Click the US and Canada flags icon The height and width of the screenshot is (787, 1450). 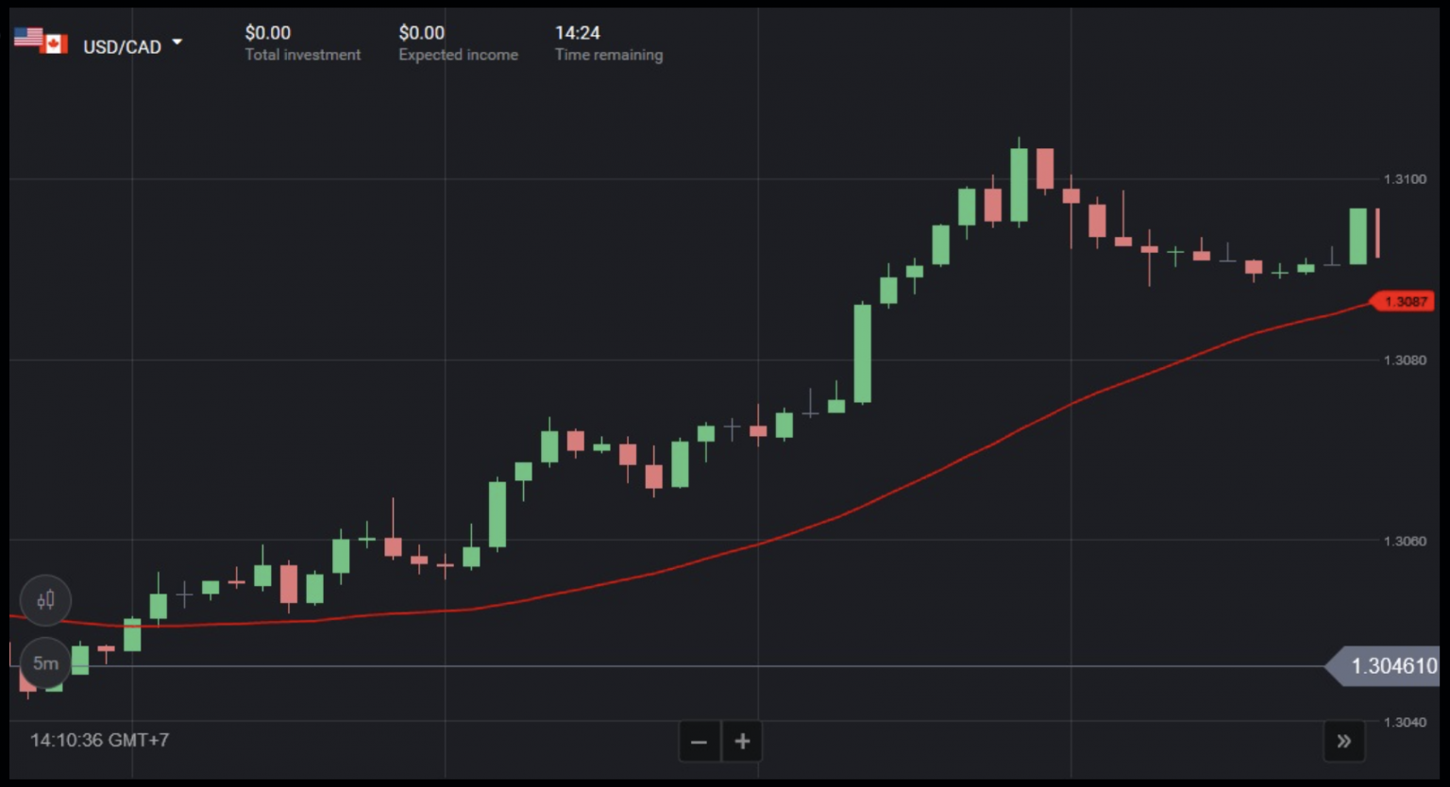(41, 40)
